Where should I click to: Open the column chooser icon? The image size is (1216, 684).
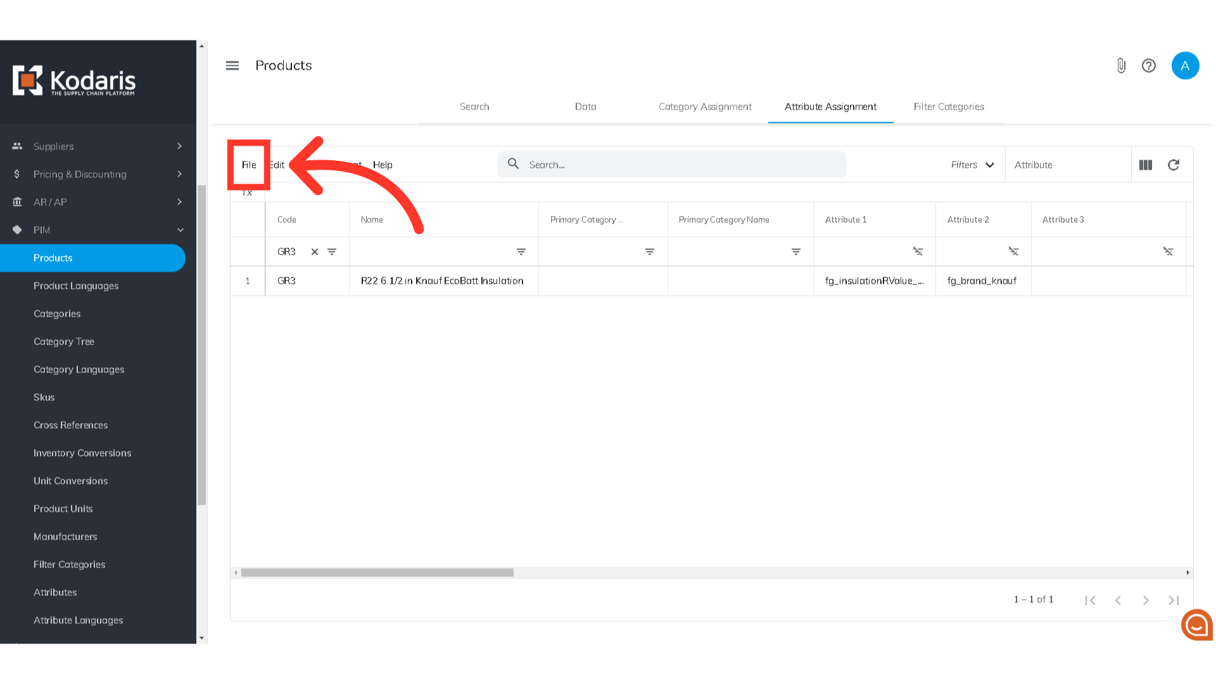coord(1146,165)
